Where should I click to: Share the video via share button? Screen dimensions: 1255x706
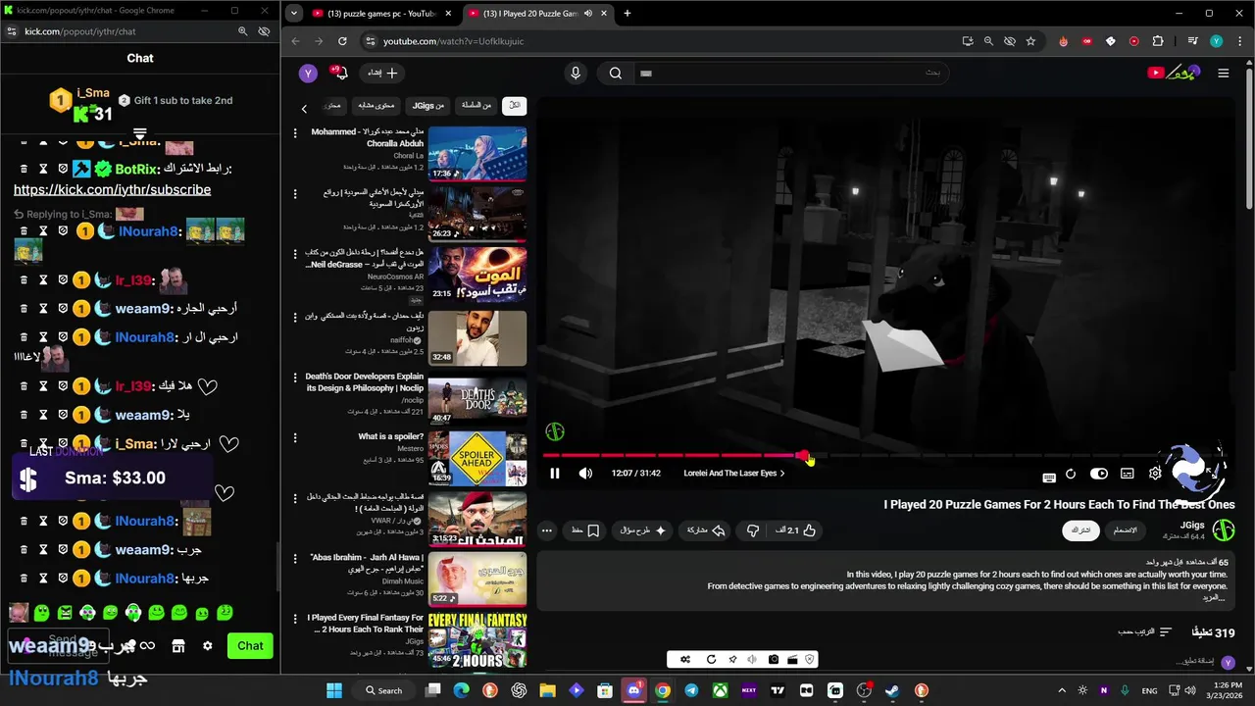[705, 530]
